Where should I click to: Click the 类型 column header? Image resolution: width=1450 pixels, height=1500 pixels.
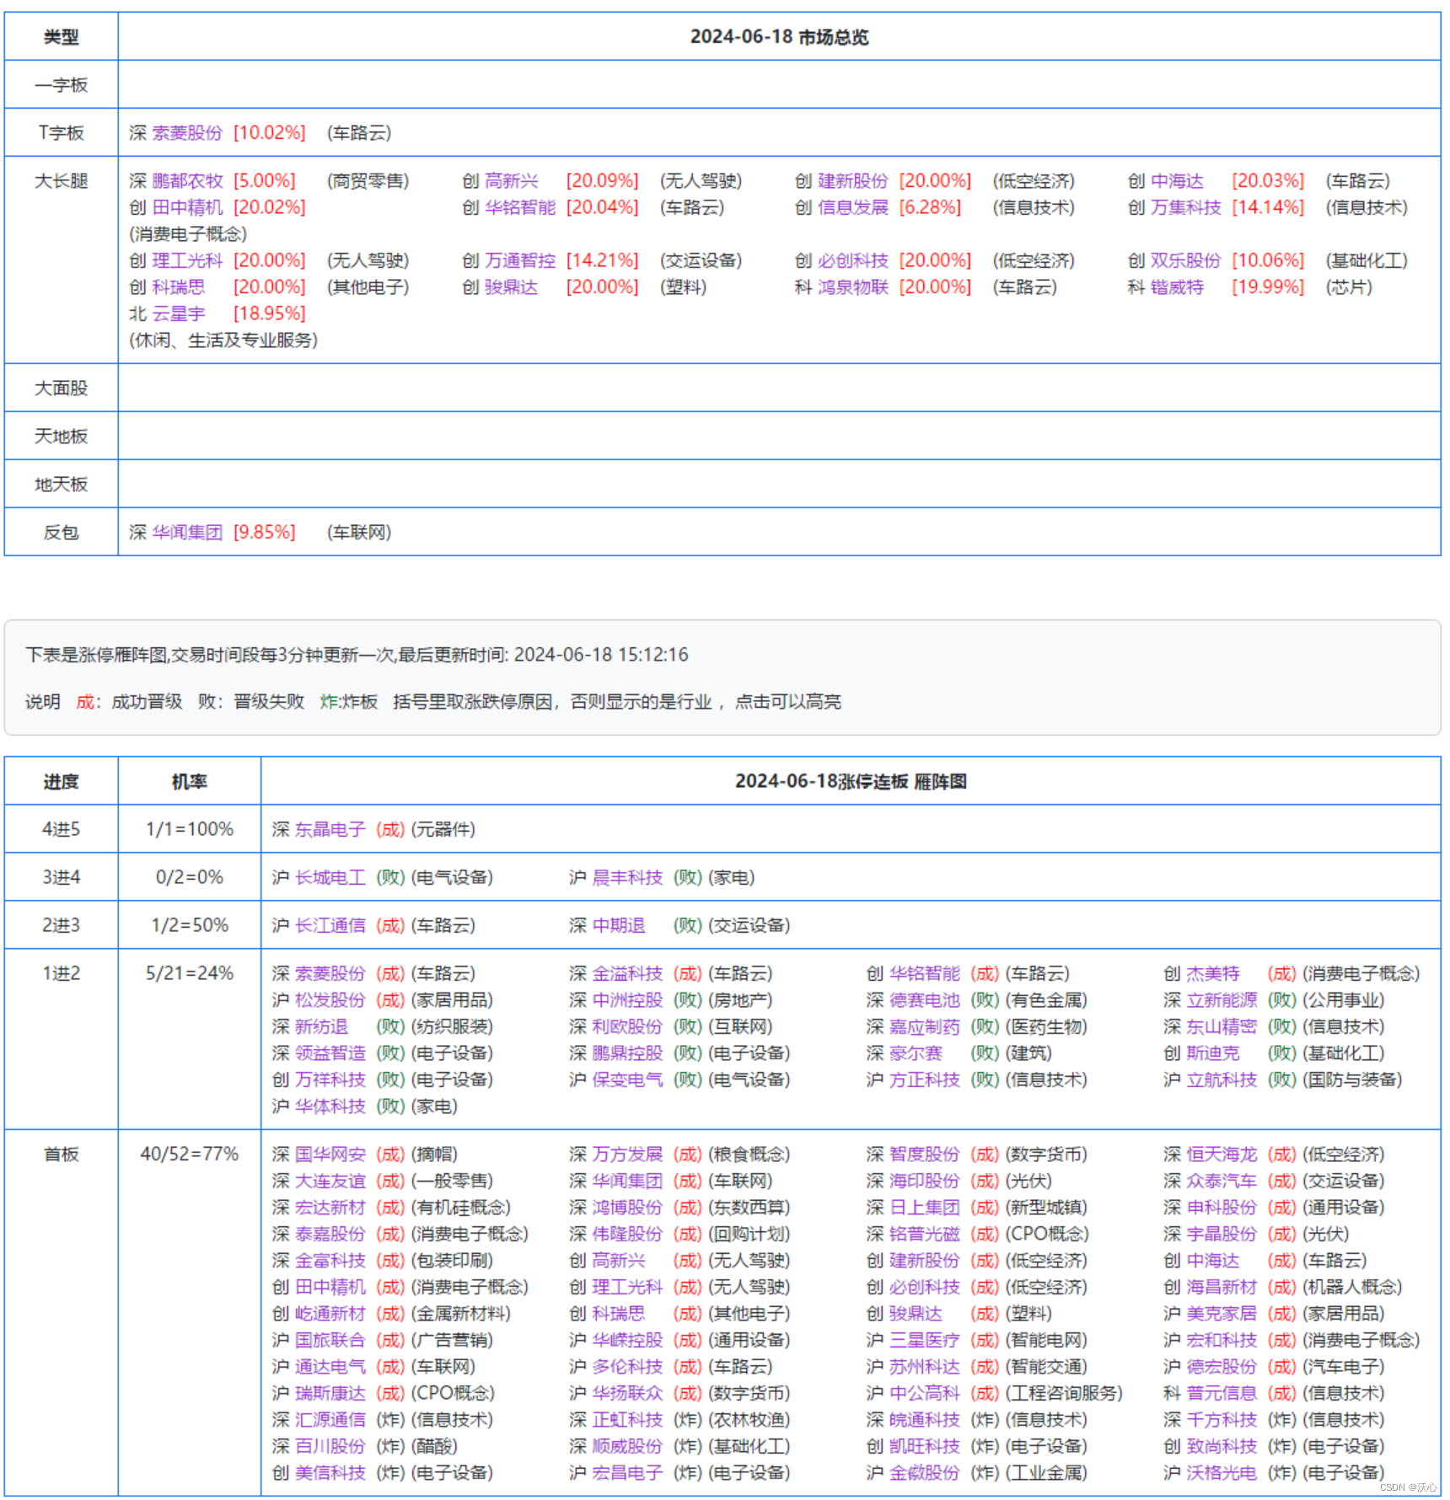point(61,37)
